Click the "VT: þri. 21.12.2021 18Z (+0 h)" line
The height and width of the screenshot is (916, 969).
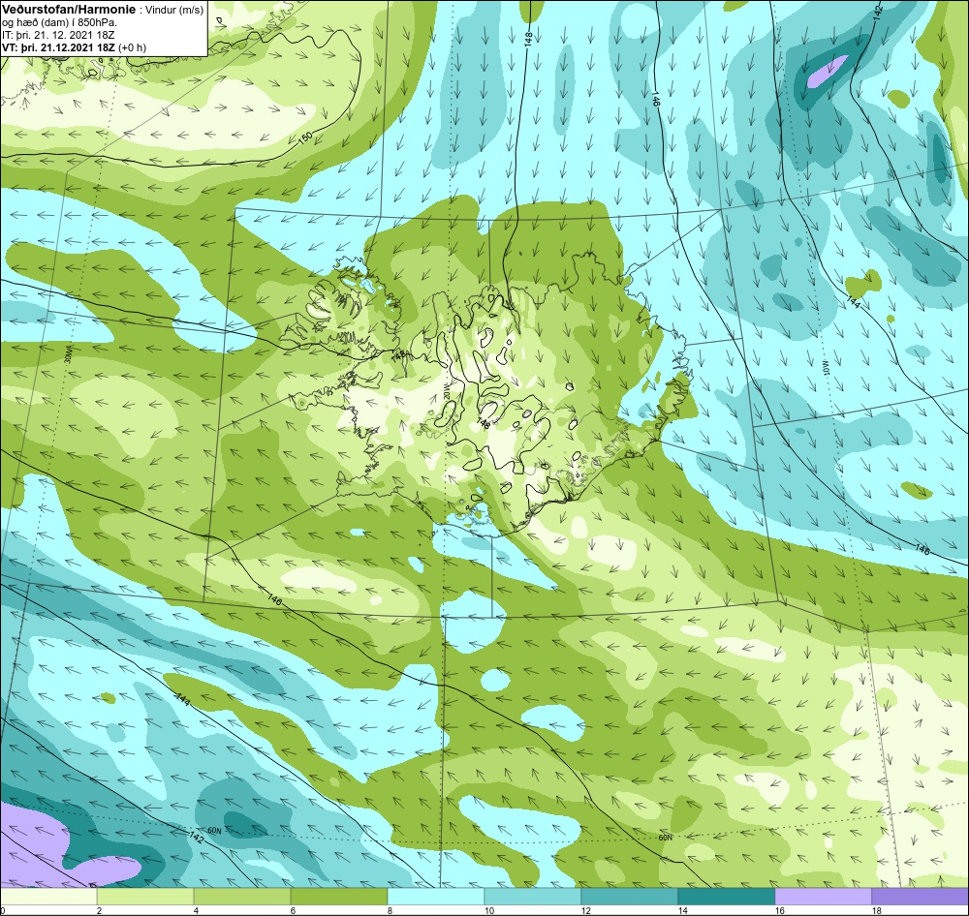[x=75, y=47]
